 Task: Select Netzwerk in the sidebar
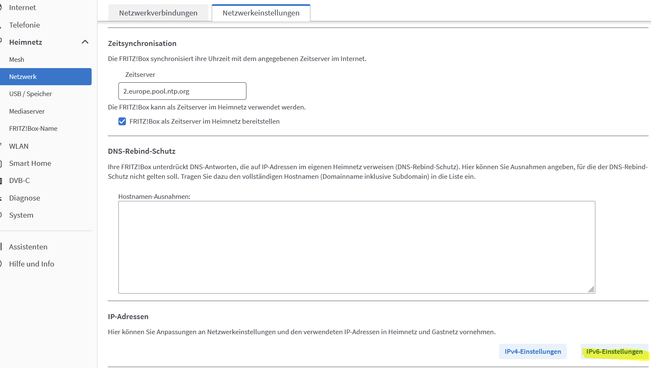tap(46, 77)
